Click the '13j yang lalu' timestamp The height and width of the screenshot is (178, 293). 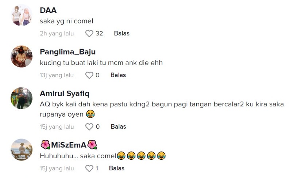pos(57,75)
